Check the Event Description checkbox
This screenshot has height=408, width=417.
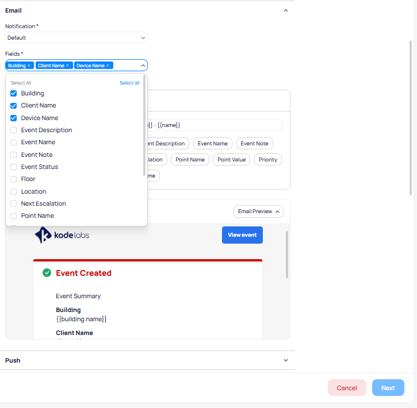point(14,130)
